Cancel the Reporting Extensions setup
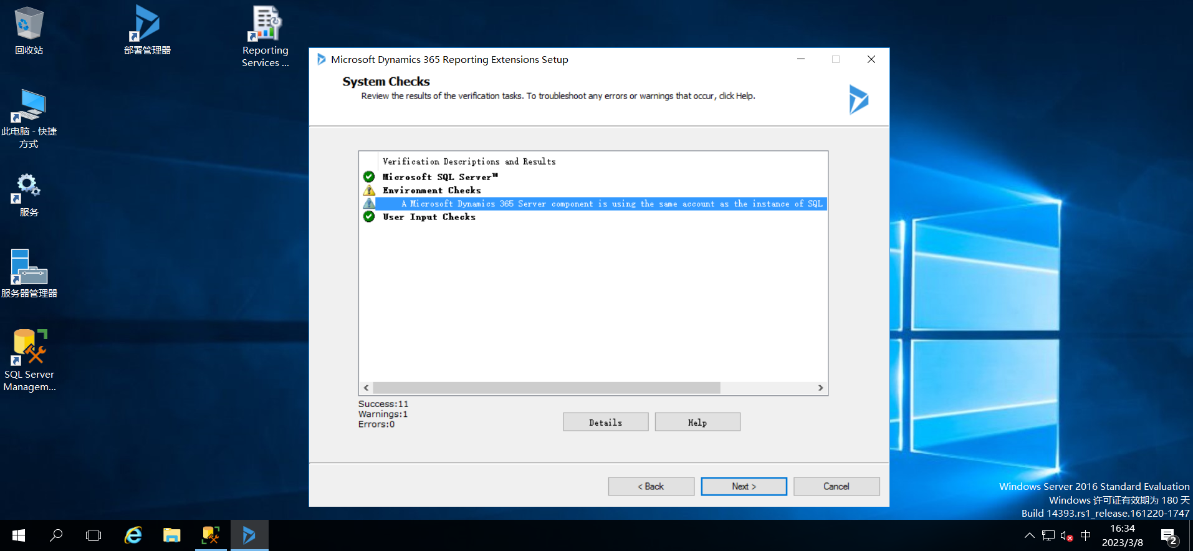1193x551 pixels. coord(836,486)
